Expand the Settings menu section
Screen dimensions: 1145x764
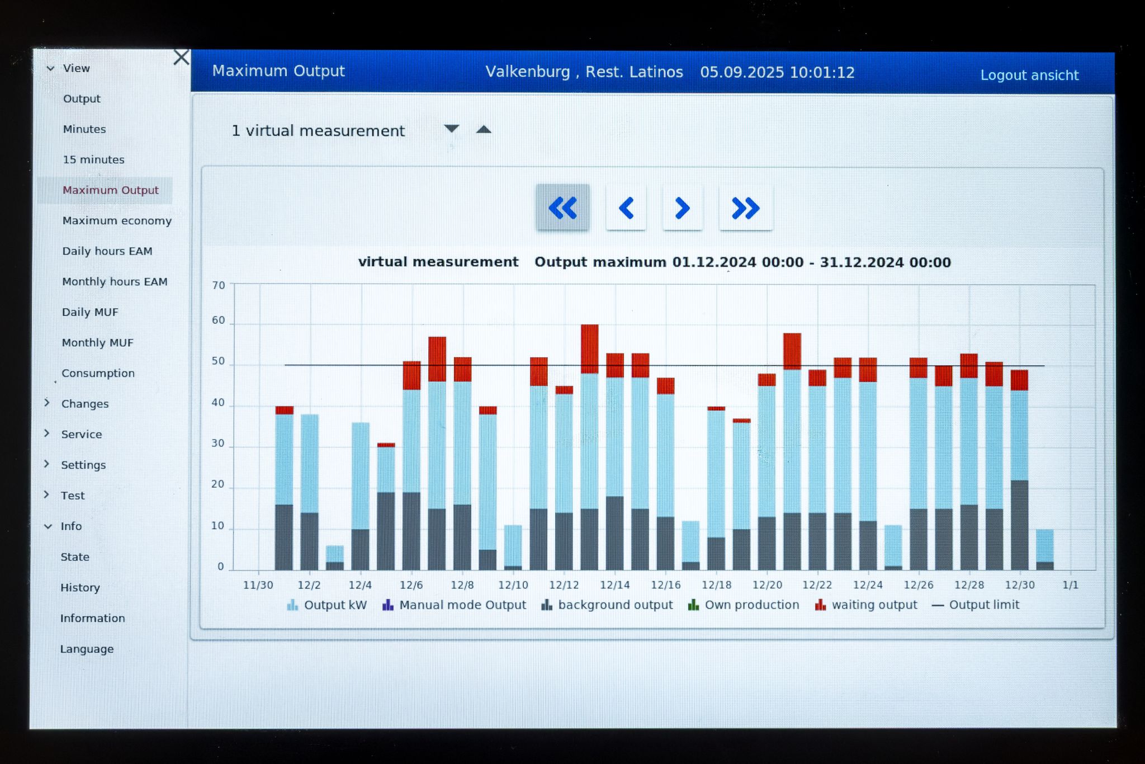(47, 464)
